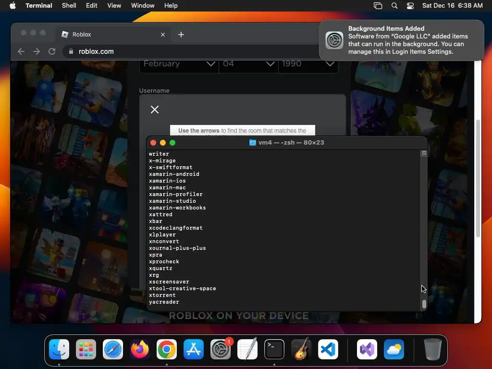The width and height of the screenshot is (492, 369).
Task: Click the 'xamarin-android' line in Terminal
Action: pos(174,174)
